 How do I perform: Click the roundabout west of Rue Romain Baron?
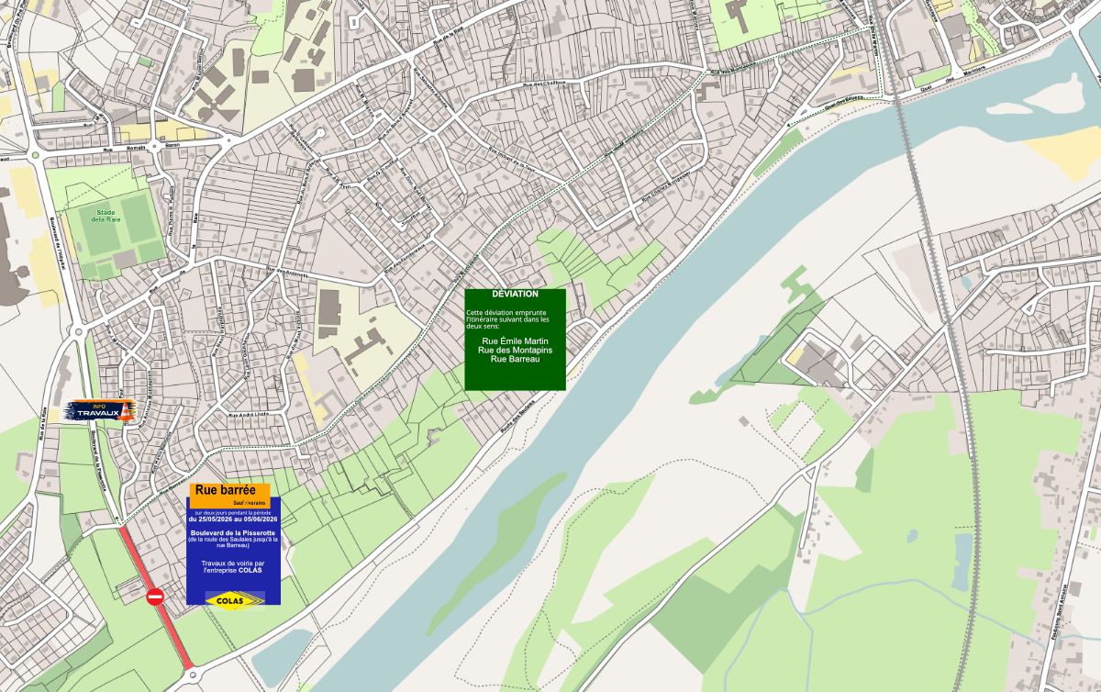35,153
